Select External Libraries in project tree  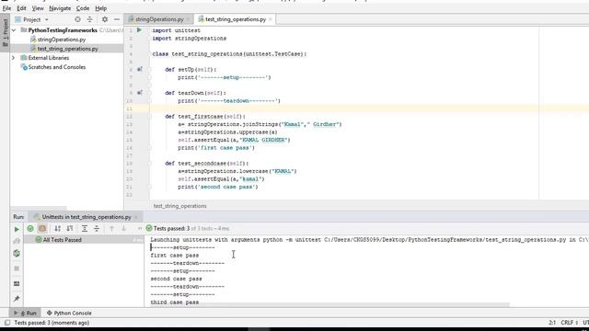(49, 58)
